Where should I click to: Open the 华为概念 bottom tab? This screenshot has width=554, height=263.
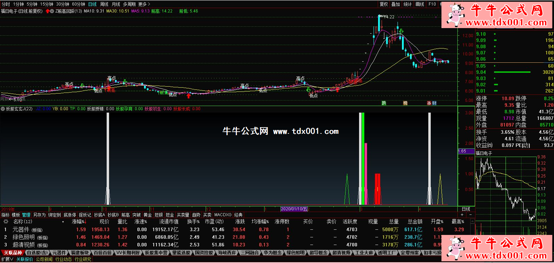point(273,253)
